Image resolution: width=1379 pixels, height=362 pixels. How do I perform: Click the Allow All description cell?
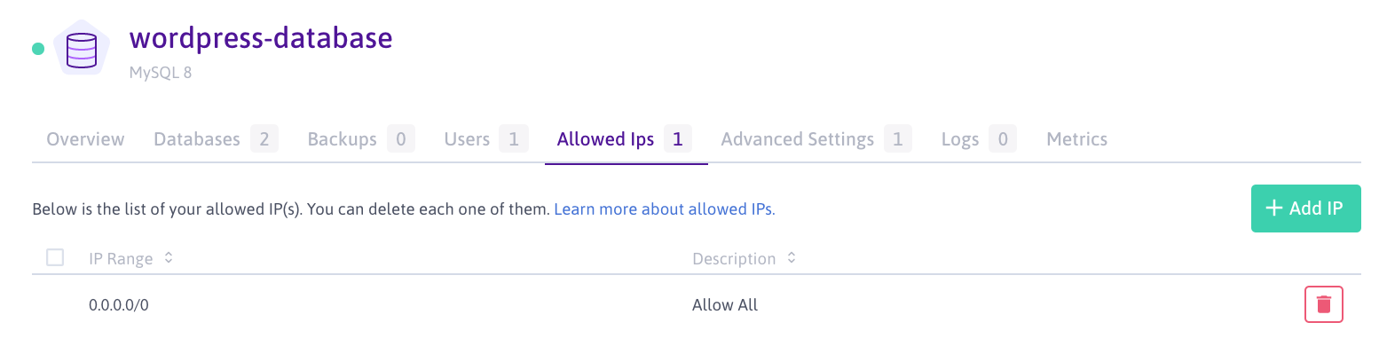(x=725, y=305)
